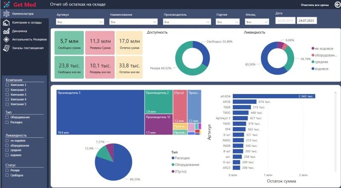341x188 pixels.
Task: Toggle the ходовое liquidity checkbox
Action: pos(7,155)
